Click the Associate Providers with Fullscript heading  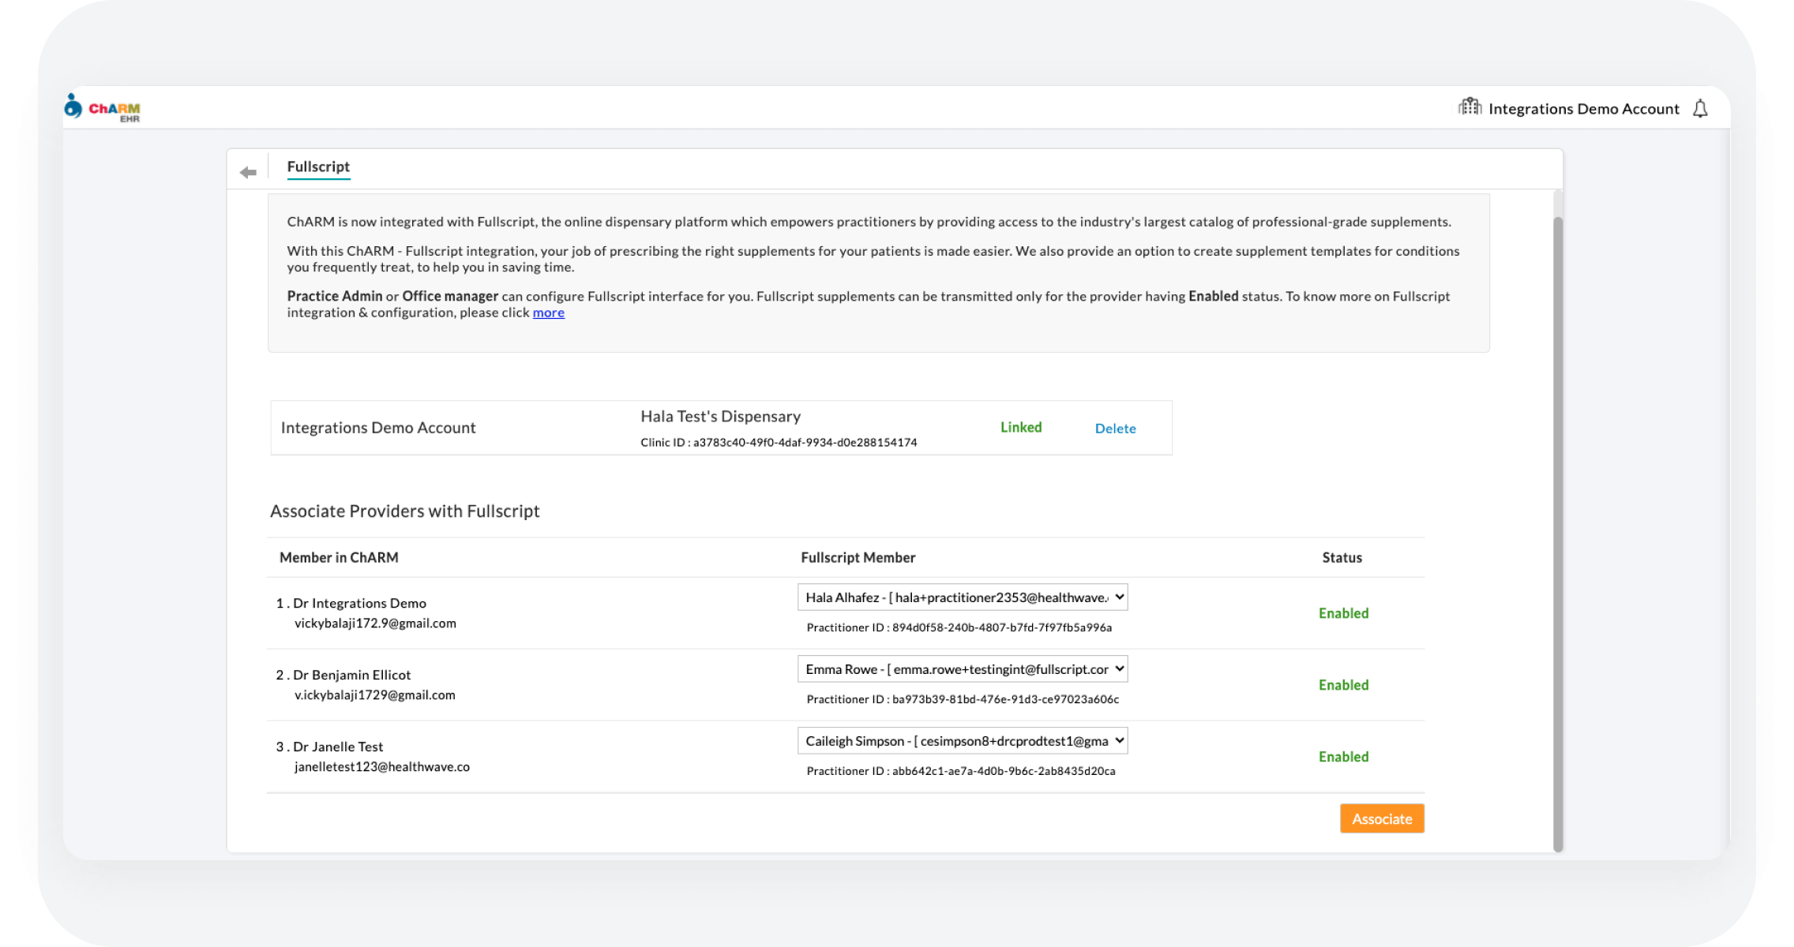[x=404, y=511]
